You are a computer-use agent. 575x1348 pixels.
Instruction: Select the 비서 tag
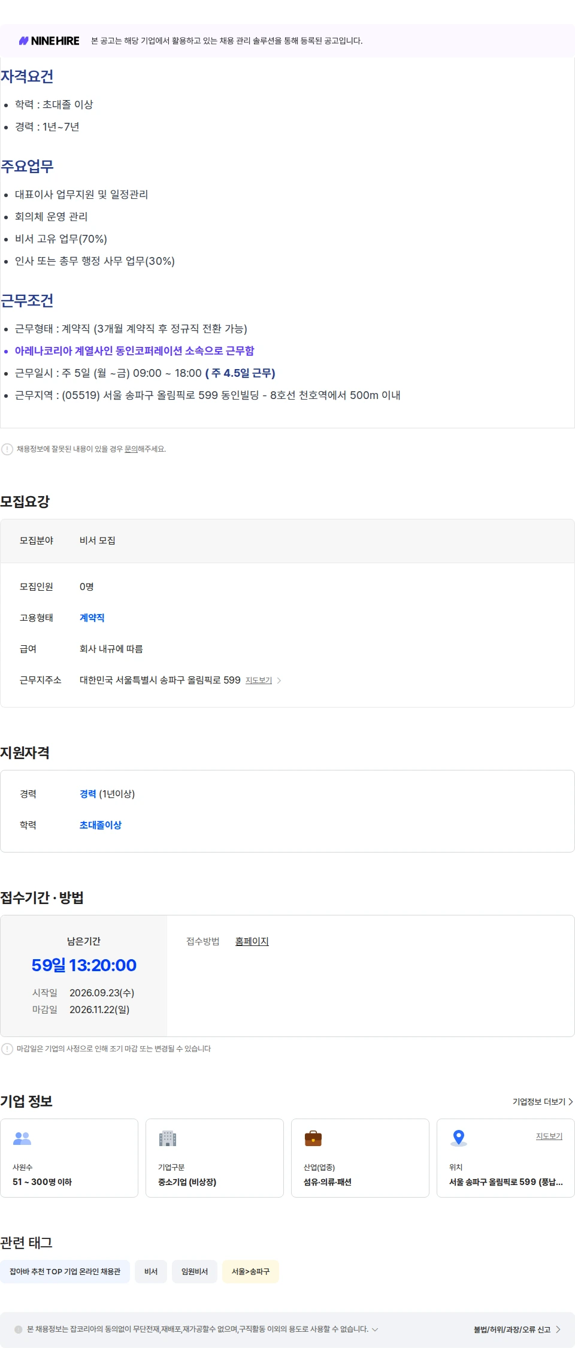(151, 1271)
